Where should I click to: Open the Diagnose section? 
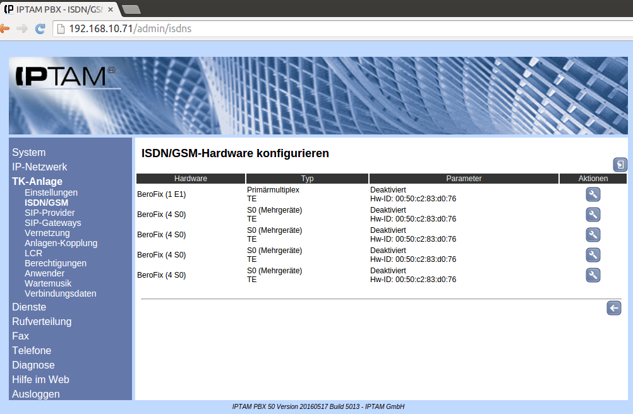[33, 365]
